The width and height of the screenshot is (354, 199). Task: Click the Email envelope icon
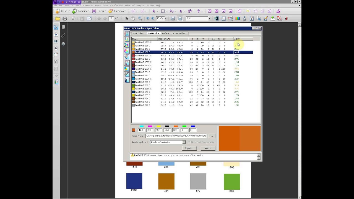click(89, 19)
